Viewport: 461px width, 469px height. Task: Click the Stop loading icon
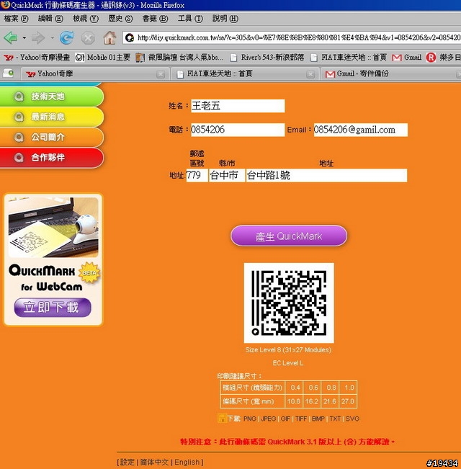88,38
